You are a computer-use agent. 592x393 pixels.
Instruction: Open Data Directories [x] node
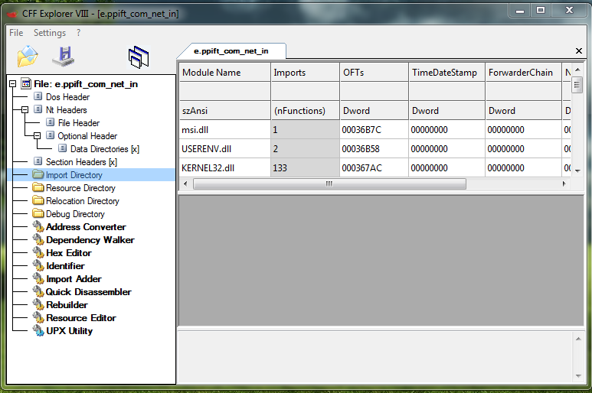pyautogui.click(x=105, y=149)
